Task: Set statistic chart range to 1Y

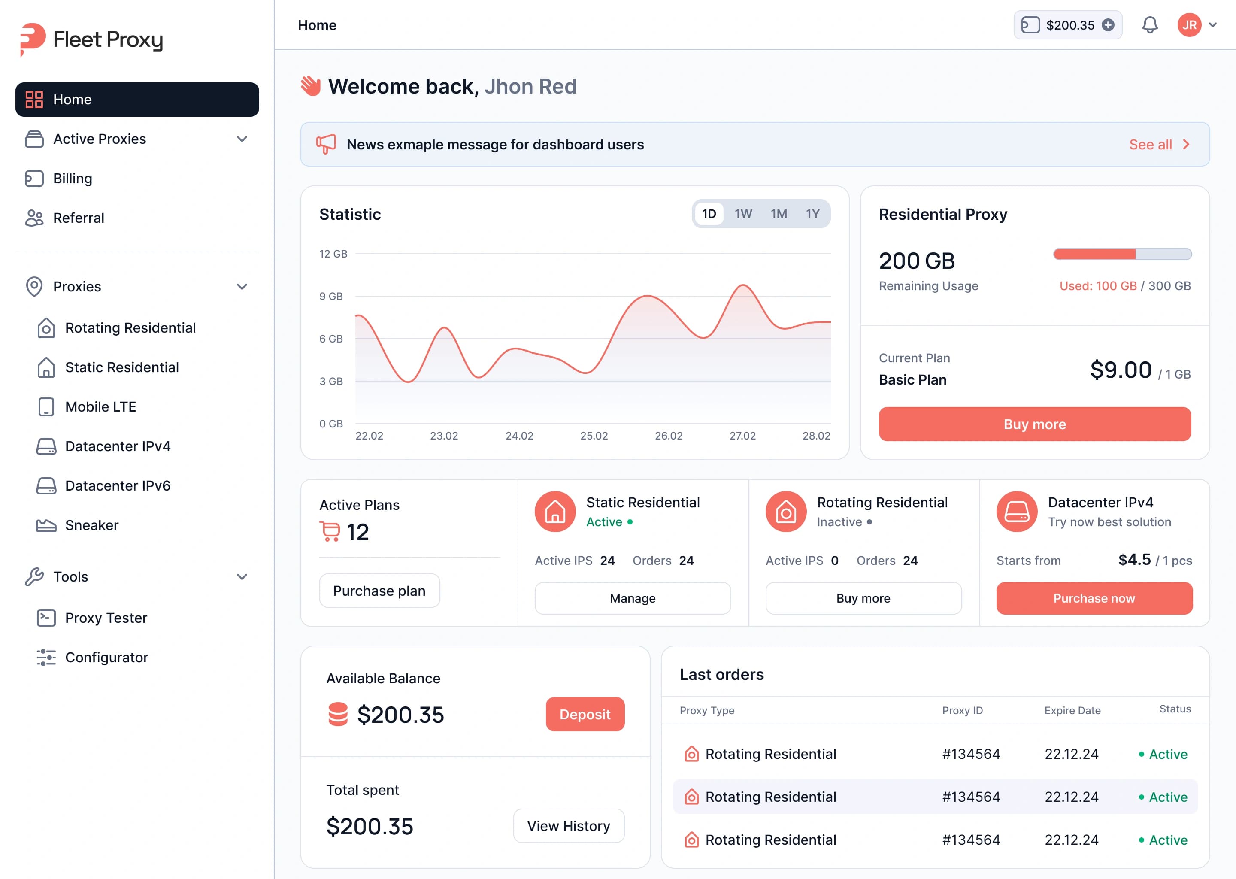Action: click(812, 214)
